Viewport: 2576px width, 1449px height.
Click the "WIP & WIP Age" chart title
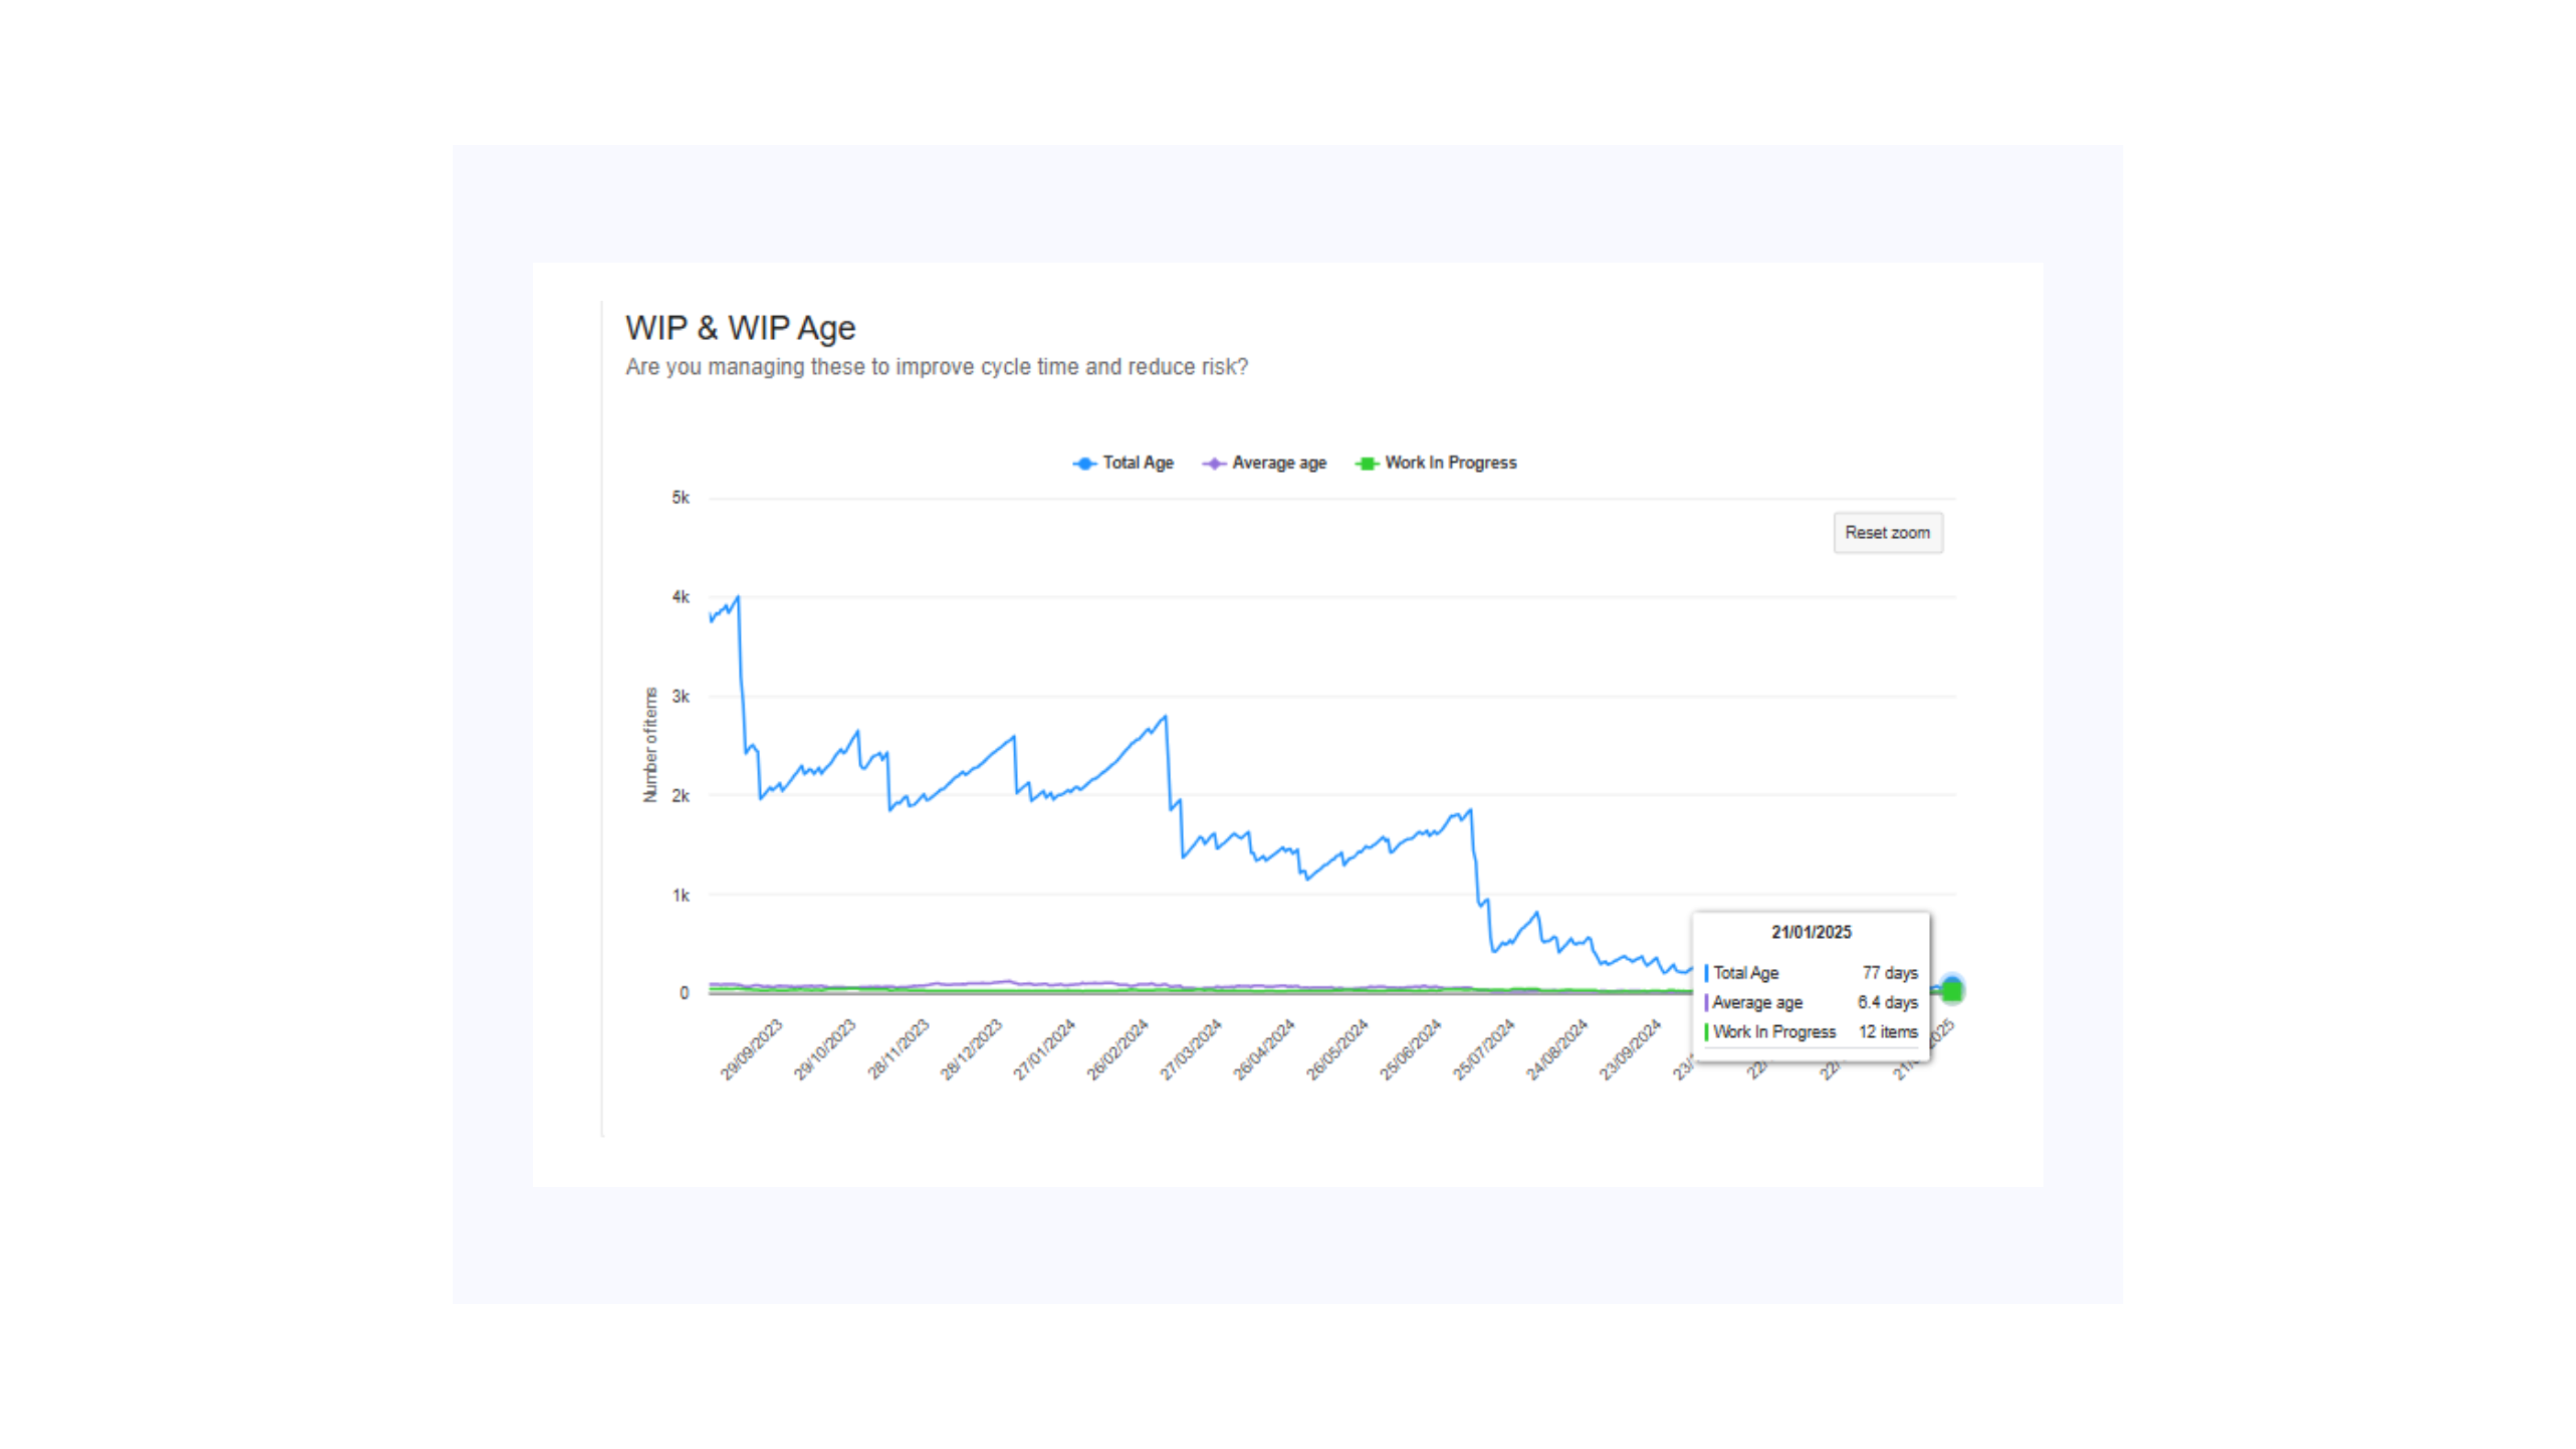740,328
